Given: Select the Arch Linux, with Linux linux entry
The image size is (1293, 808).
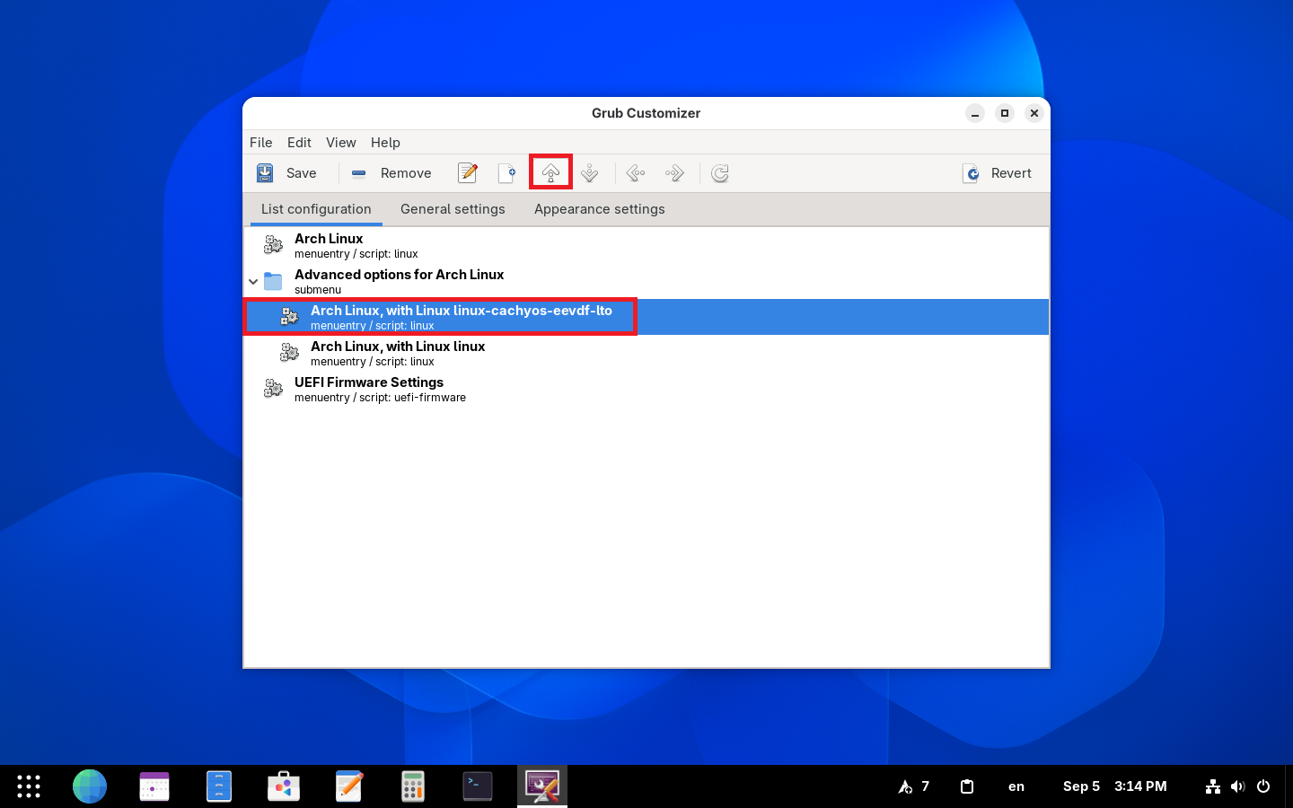Looking at the screenshot, I should [x=646, y=353].
